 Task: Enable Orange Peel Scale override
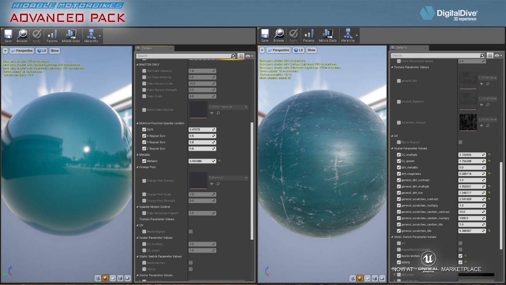click(144, 194)
